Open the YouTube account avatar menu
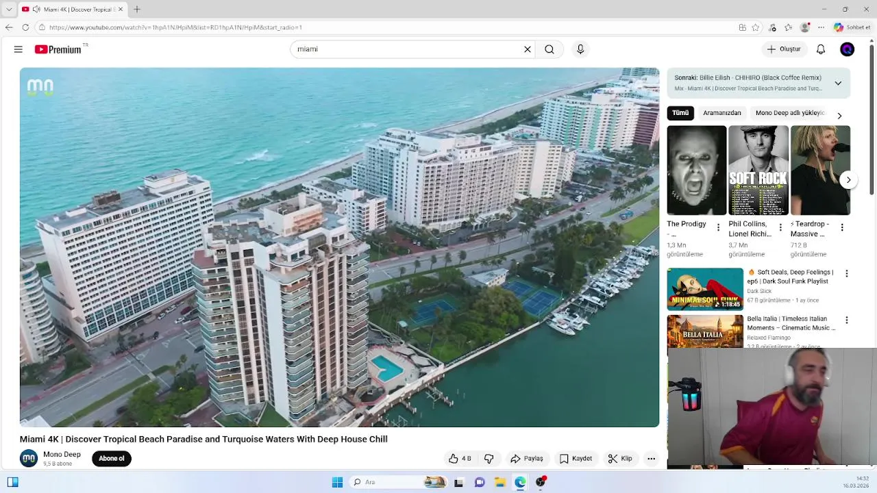 coord(848,49)
